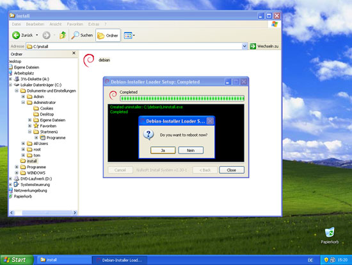
Task: Click the green Wechseln zu arrow icon
Action: click(253, 46)
